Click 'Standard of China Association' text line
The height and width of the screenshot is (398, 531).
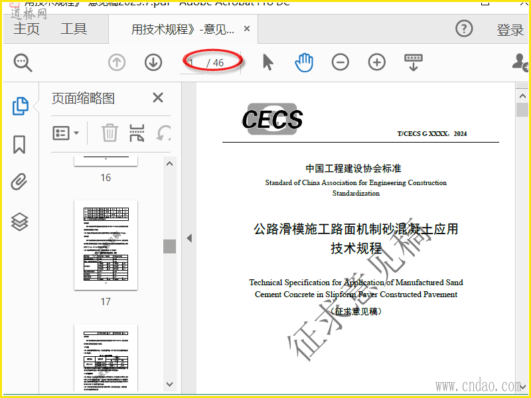[x=356, y=183]
